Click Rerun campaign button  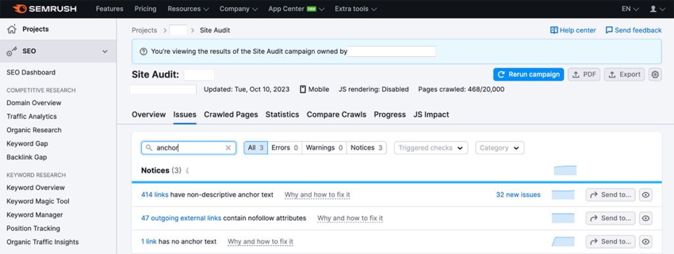click(529, 75)
